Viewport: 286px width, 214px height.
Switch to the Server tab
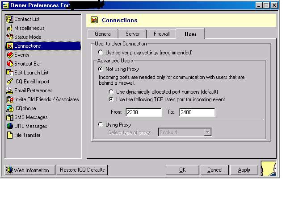132,34
